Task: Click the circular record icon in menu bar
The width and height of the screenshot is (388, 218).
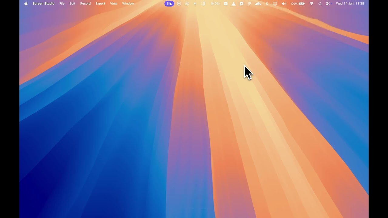Action: point(179,4)
